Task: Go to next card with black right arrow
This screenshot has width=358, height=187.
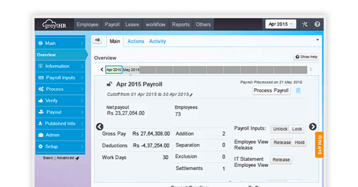Action: 313,127
